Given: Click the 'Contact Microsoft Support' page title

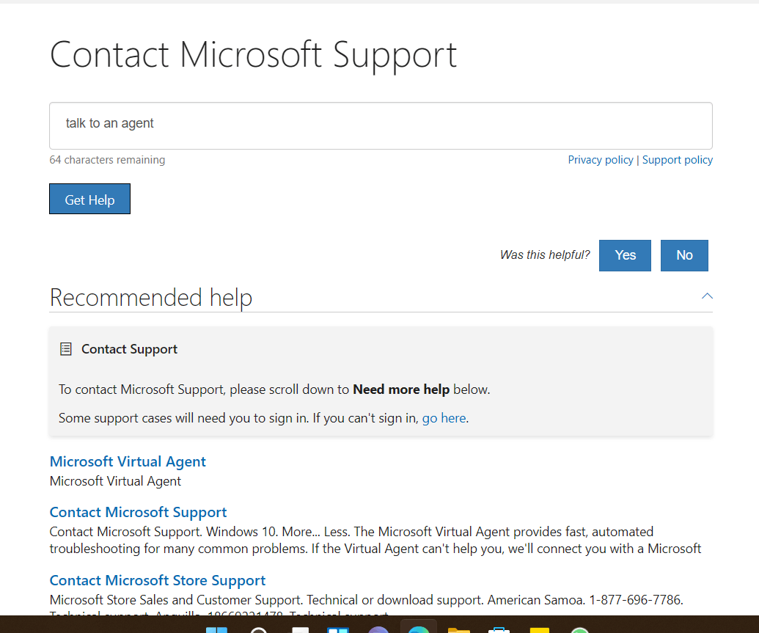Looking at the screenshot, I should [253, 55].
